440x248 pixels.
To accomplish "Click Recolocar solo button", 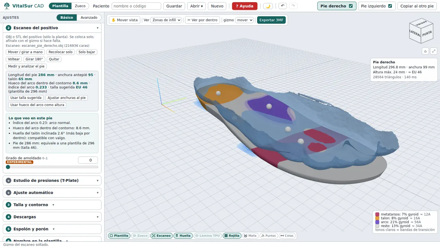I will tap(60, 52).
